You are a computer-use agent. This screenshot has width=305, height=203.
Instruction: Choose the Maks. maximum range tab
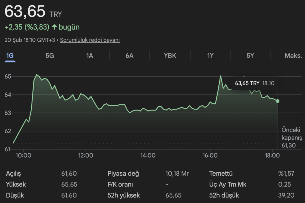pos(293,55)
